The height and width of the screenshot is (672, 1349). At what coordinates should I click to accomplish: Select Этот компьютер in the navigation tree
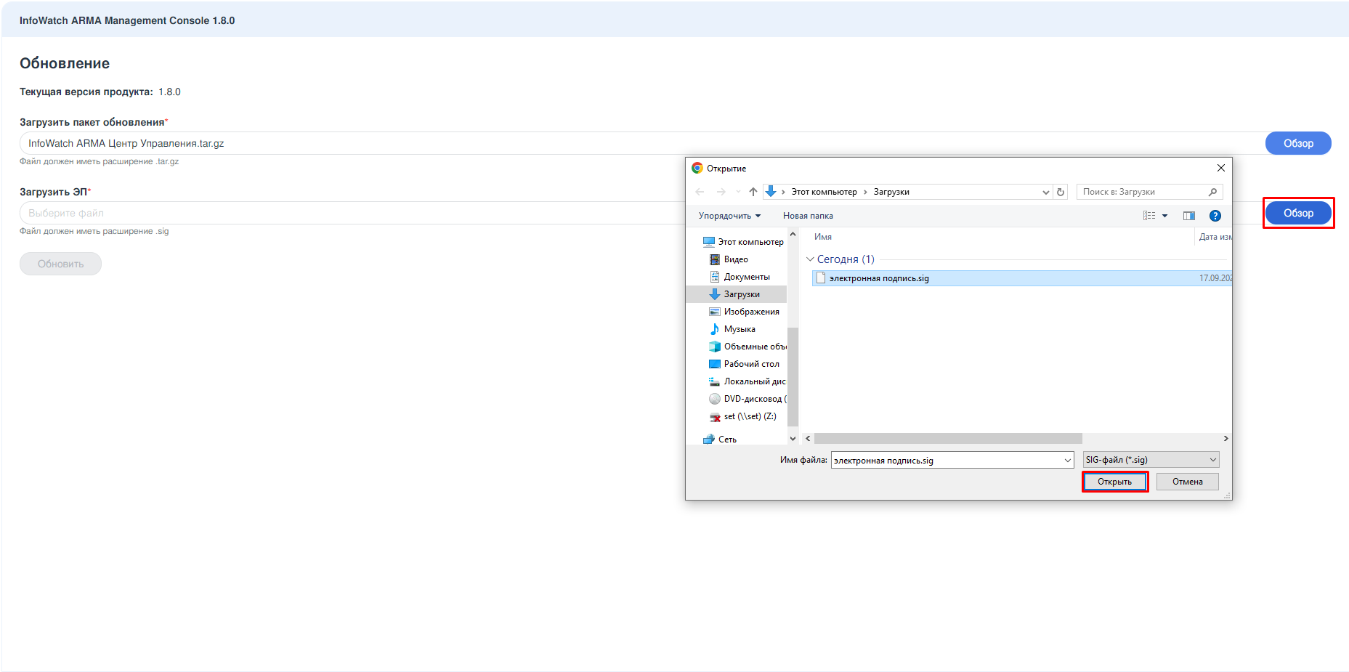click(x=742, y=242)
